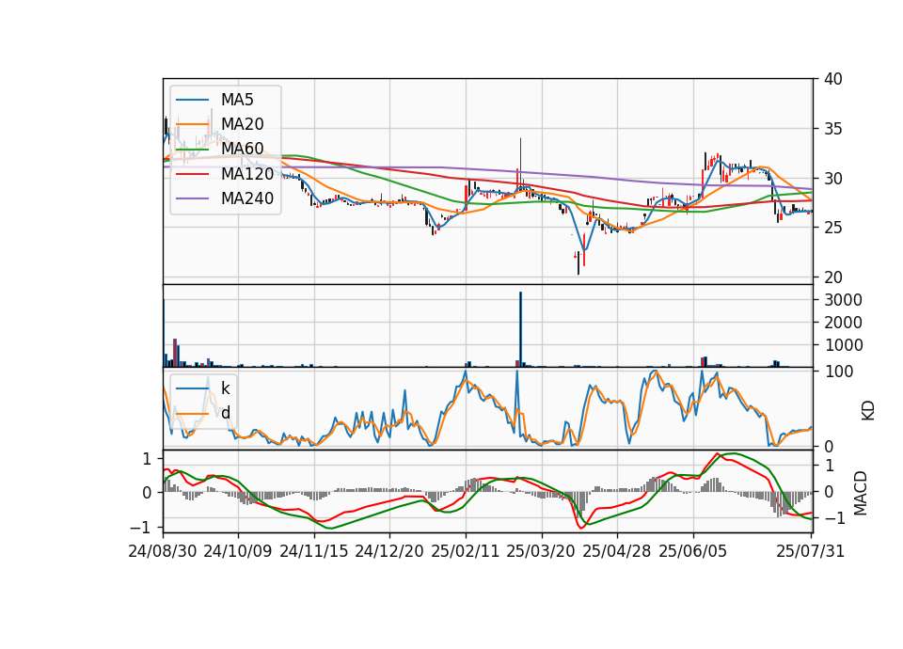Image resolution: width=903 pixels, height=649 pixels.
Task: Click the 25/07/31 date axis label
Action: click(x=810, y=551)
